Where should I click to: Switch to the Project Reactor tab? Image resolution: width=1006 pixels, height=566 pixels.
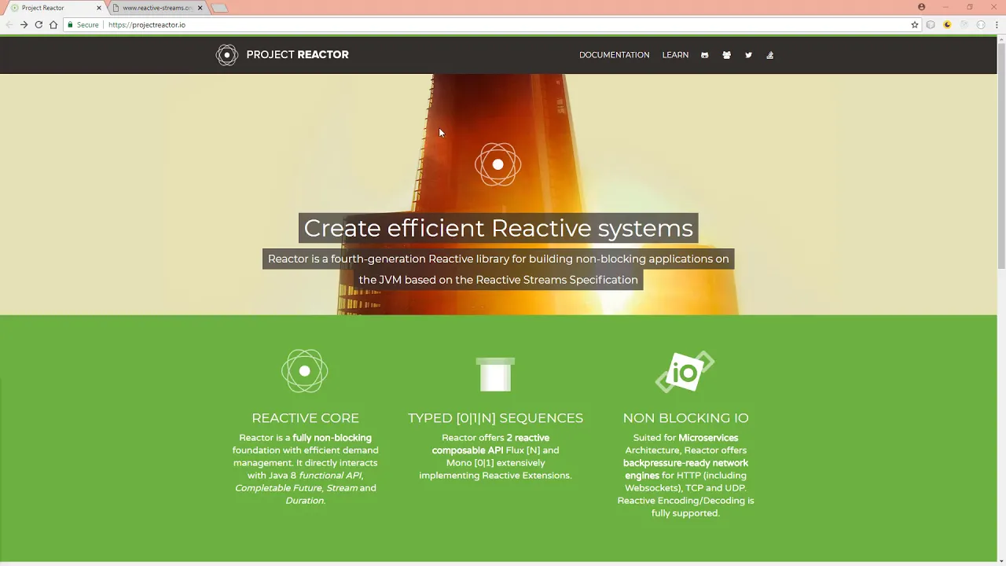[53, 8]
